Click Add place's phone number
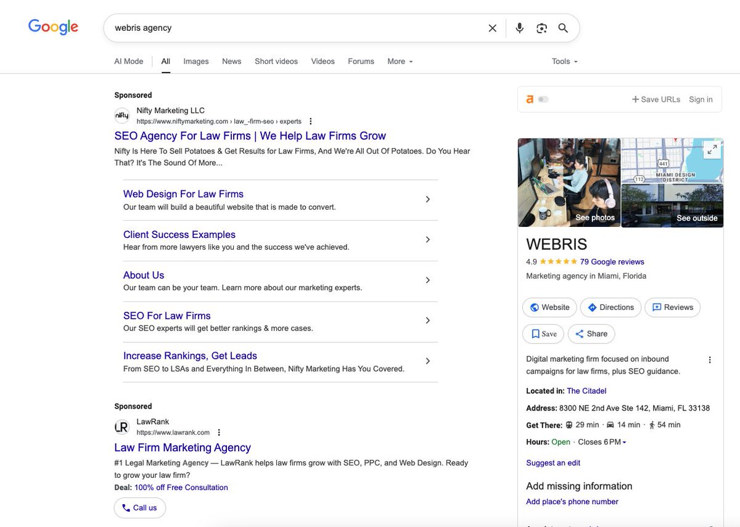740x527 pixels. [572, 502]
